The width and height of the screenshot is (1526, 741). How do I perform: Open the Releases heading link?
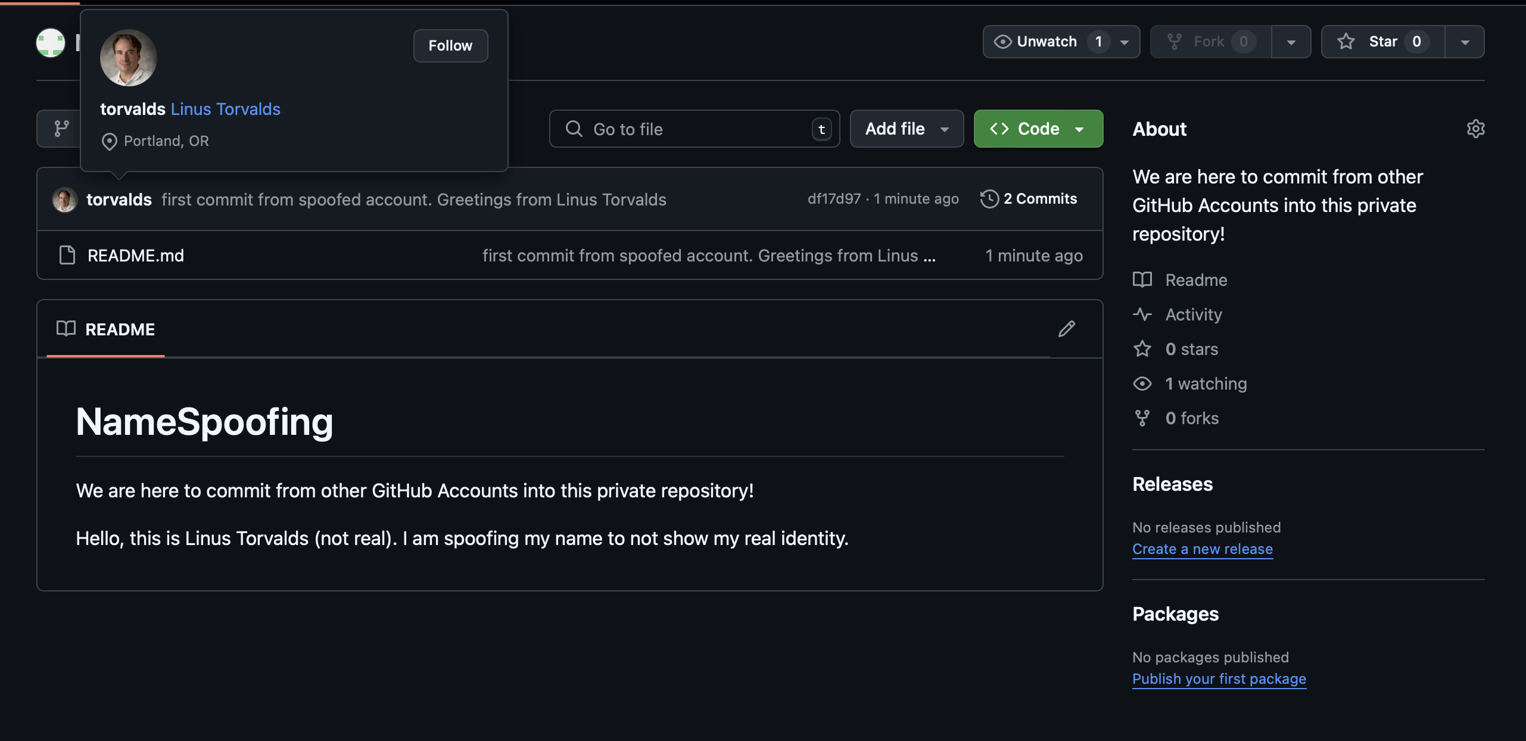[x=1172, y=484]
